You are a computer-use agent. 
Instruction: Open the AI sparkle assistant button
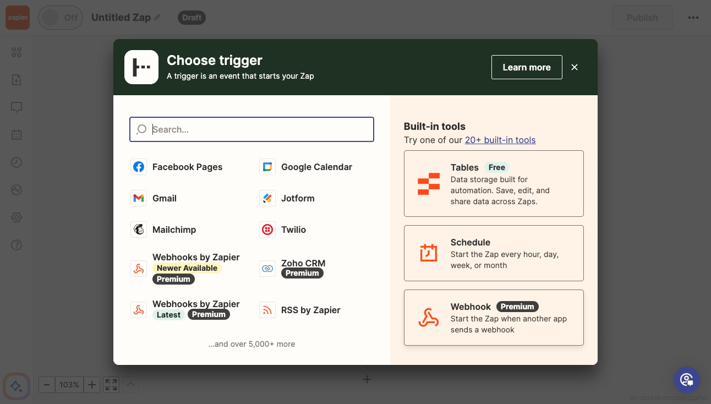17,386
